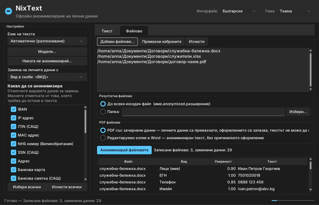This screenshot has height=205, width=319.
Task: Click the output Папка path field
Action: tap(203, 112)
